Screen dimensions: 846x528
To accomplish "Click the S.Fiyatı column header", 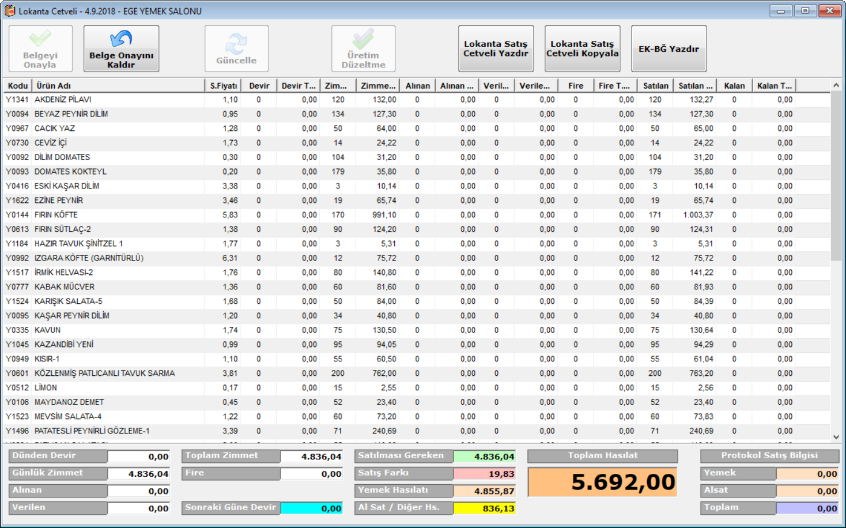I will coord(223,86).
